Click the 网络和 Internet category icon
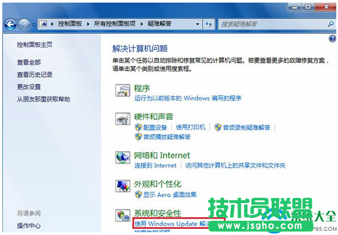The width and height of the screenshot is (338, 235). coord(123,157)
